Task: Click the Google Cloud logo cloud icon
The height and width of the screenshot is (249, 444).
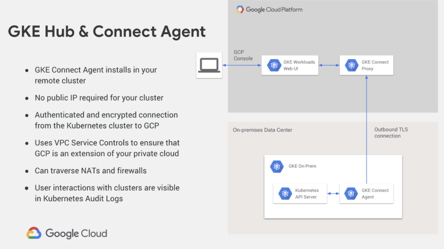Action: tap(34, 233)
